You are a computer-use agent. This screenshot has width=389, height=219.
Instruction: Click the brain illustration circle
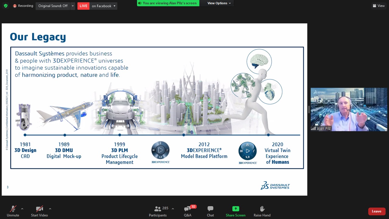coord(259,61)
